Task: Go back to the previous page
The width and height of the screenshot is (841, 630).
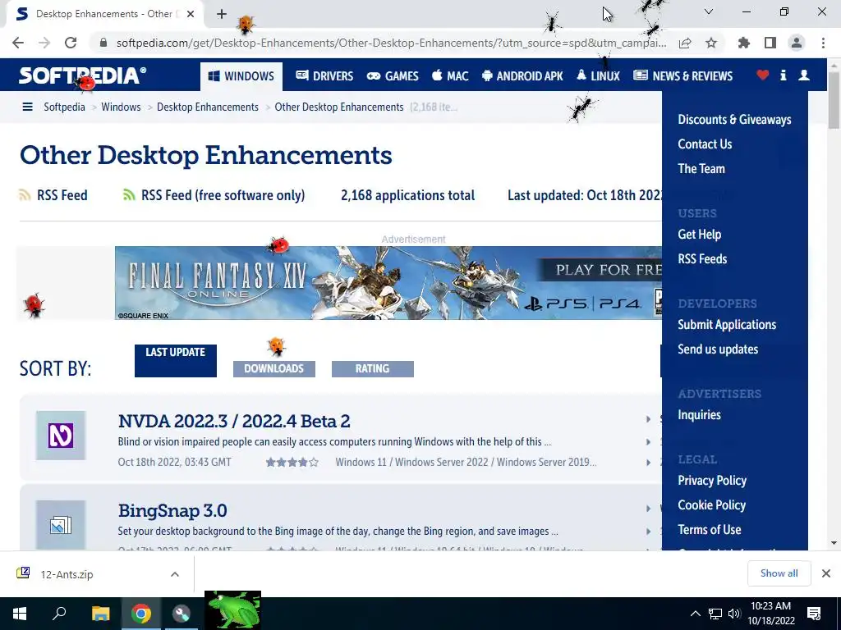Action: 18,43
